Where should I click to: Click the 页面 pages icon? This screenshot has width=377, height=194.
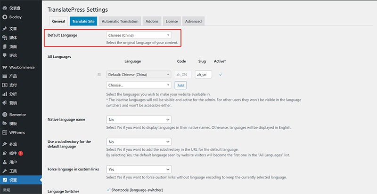(5, 47)
